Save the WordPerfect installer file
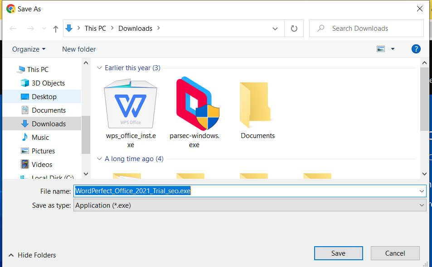The image size is (432, 267). (x=338, y=253)
